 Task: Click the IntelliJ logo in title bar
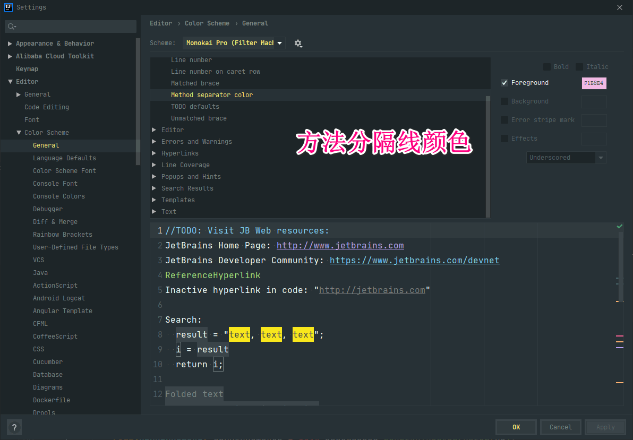[8, 7]
